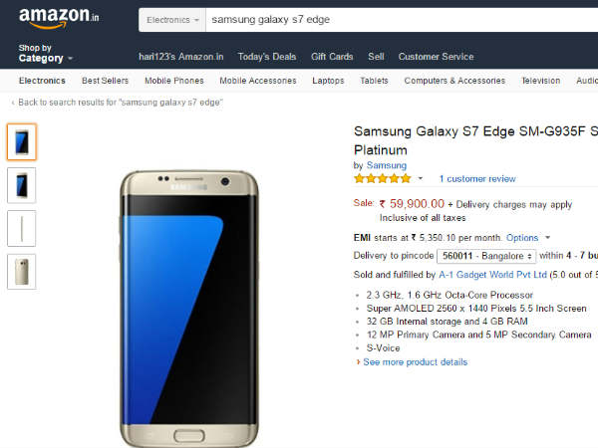Open the Laptops category tab

(x=328, y=81)
